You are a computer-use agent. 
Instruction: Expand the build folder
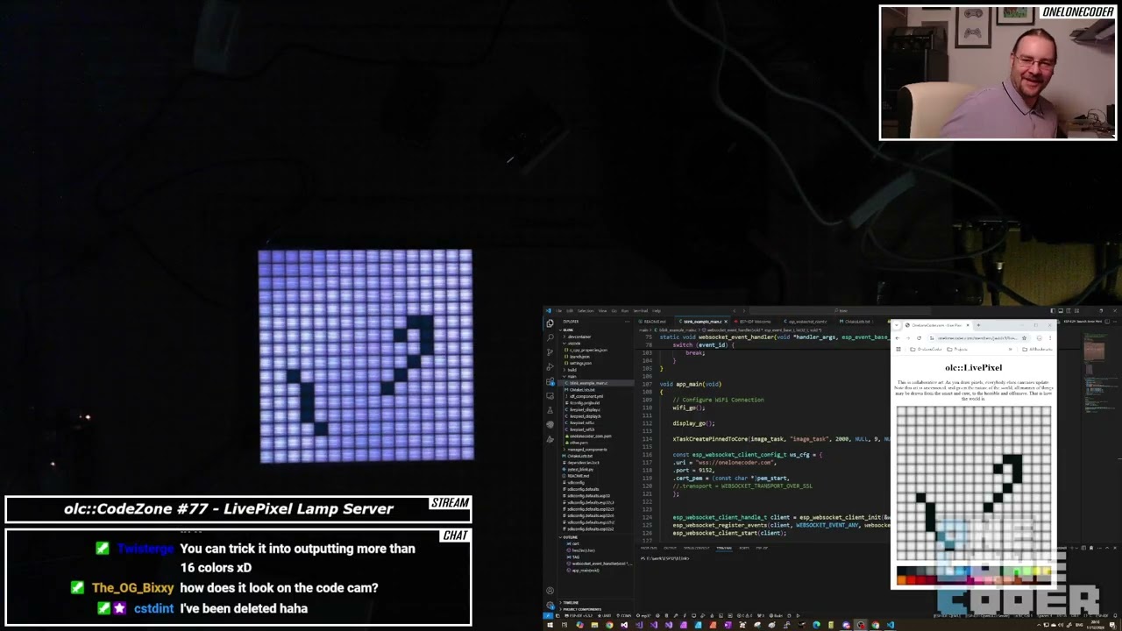pyautogui.click(x=571, y=370)
